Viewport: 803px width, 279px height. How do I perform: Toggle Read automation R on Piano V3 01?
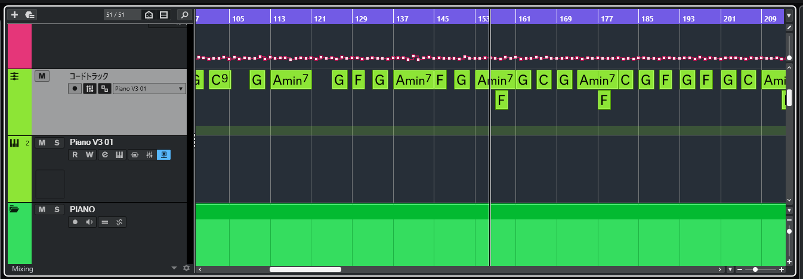75,155
